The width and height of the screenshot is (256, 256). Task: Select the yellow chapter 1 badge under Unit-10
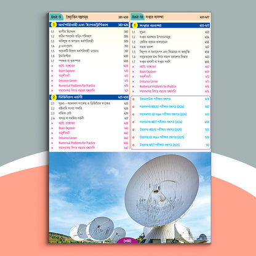point(135,25)
